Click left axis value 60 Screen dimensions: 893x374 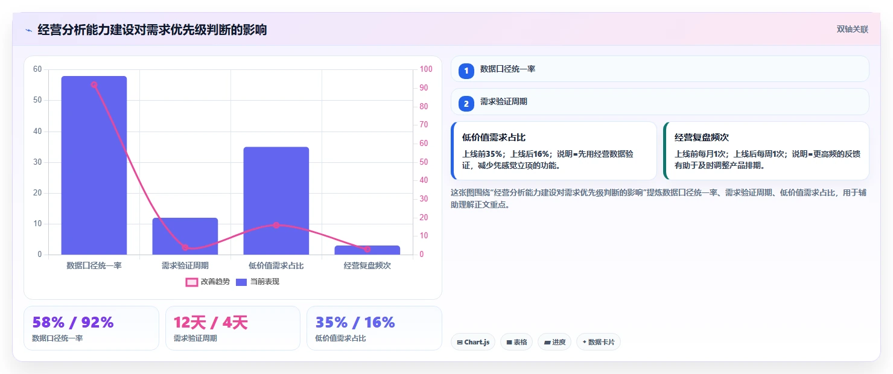pyautogui.click(x=37, y=69)
